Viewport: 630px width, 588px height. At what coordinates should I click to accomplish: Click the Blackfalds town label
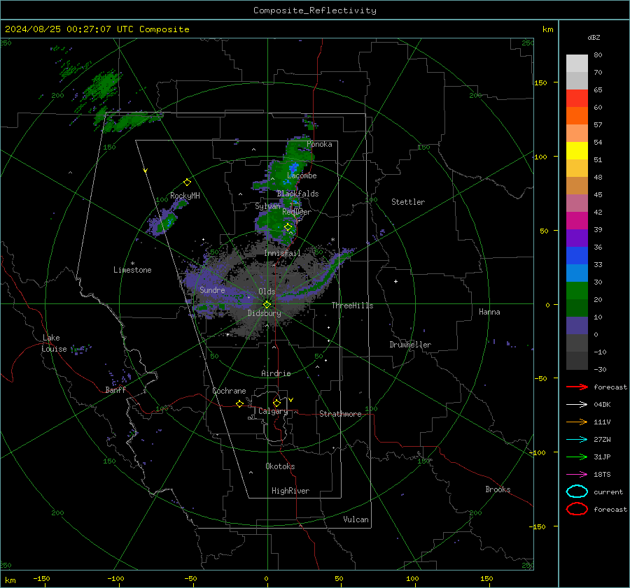pyautogui.click(x=297, y=194)
